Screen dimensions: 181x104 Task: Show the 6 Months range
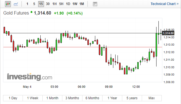[92, 98]
